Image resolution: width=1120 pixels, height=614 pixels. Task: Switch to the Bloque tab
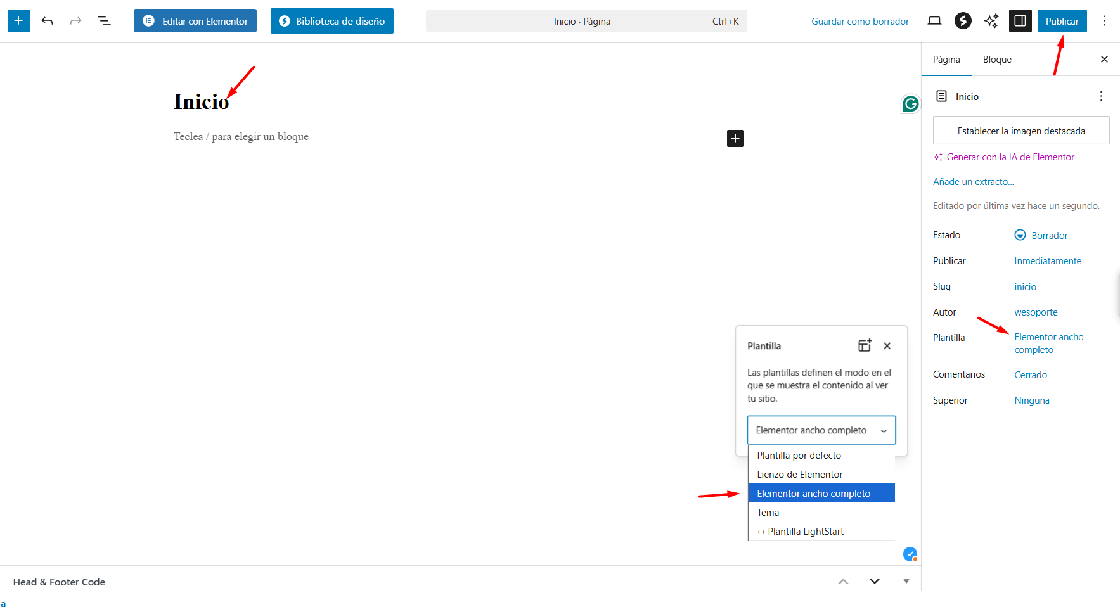click(997, 60)
